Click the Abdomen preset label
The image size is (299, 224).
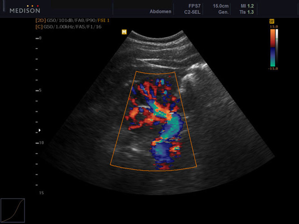tap(161, 11)
